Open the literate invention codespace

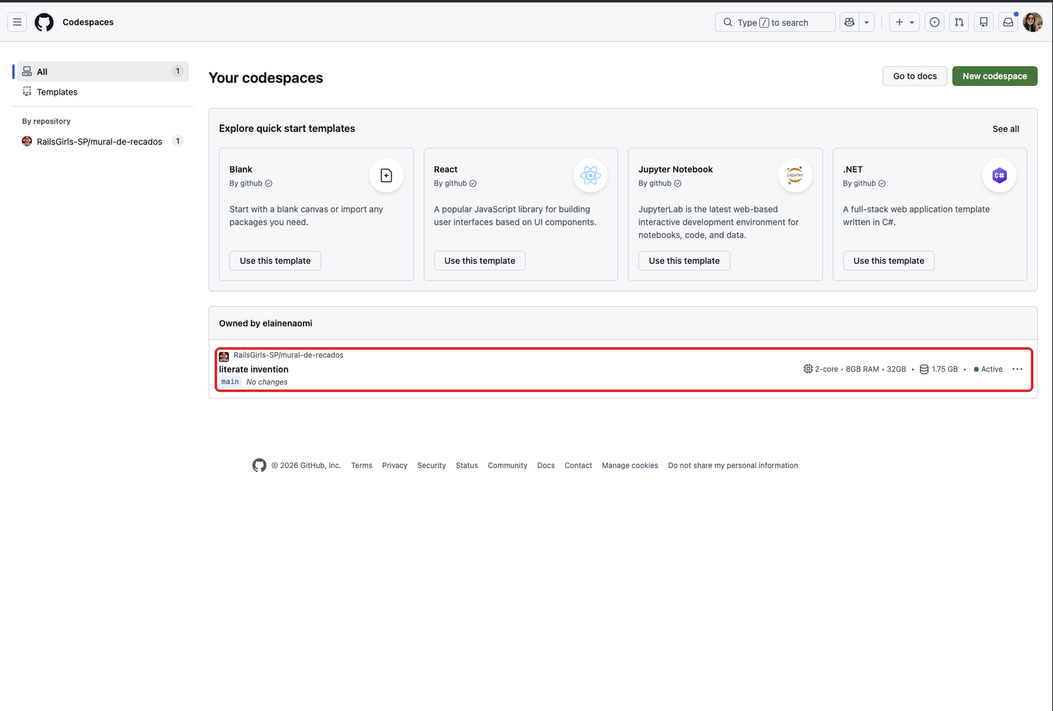pyautogui.click(x=253, y=369)
